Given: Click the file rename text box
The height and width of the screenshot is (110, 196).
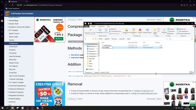Looking at the screenshot, I should coord(108,48).
